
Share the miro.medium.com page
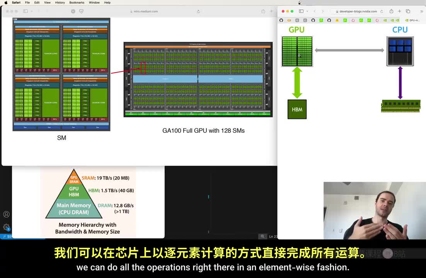pyautogui.click(x=263, y=11)
